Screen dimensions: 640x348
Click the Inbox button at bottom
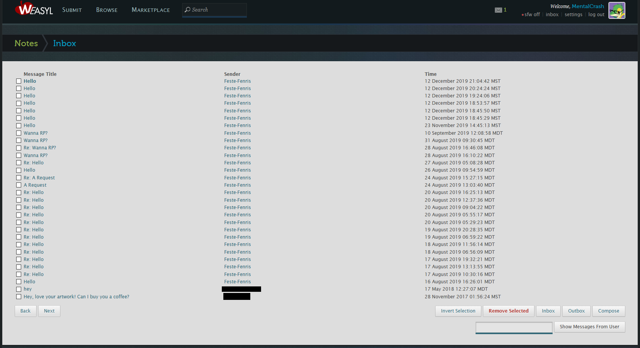point(548,311)
